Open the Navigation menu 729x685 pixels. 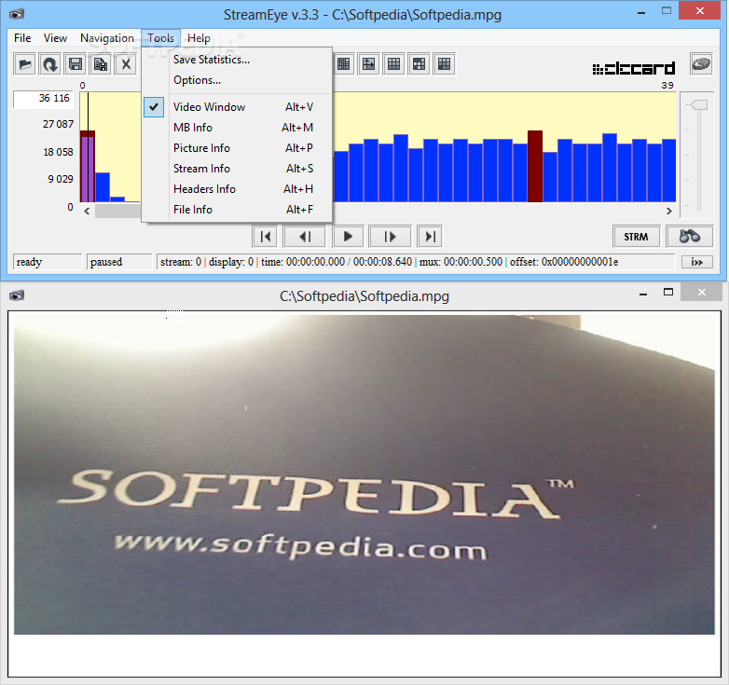(x=107, y=38)
